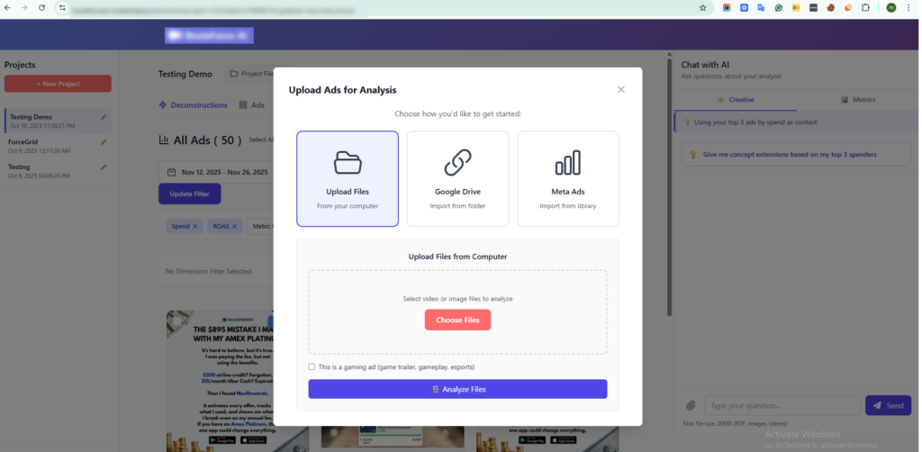922x452 pixels.
Task: Remove the Spend filter chip with its X
Action: click(x=195, y=226)
